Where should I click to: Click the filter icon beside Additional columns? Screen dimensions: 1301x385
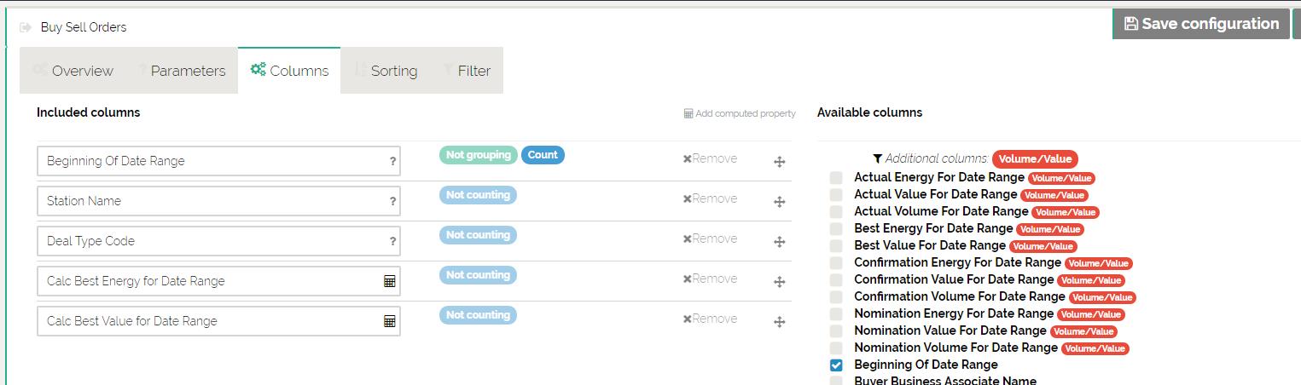[877, 158]
